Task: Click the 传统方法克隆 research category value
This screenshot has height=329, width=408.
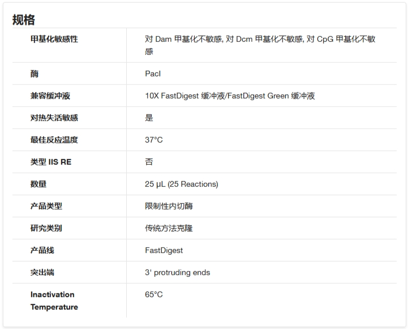Action: [x=169, y=228]
